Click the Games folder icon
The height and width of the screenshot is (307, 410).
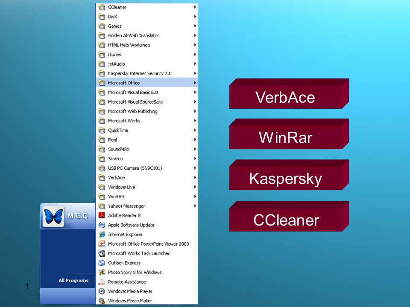pyautogui.click(x=102, y=26)
